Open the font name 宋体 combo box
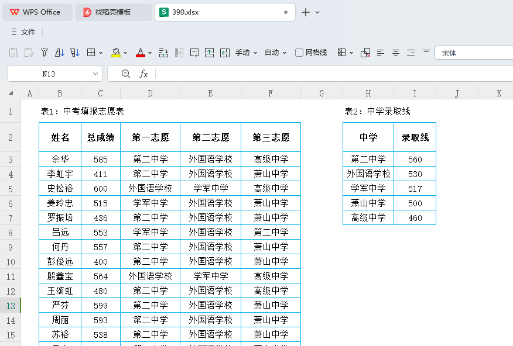This screenshot has height=346, width=513. click(474, 53)
